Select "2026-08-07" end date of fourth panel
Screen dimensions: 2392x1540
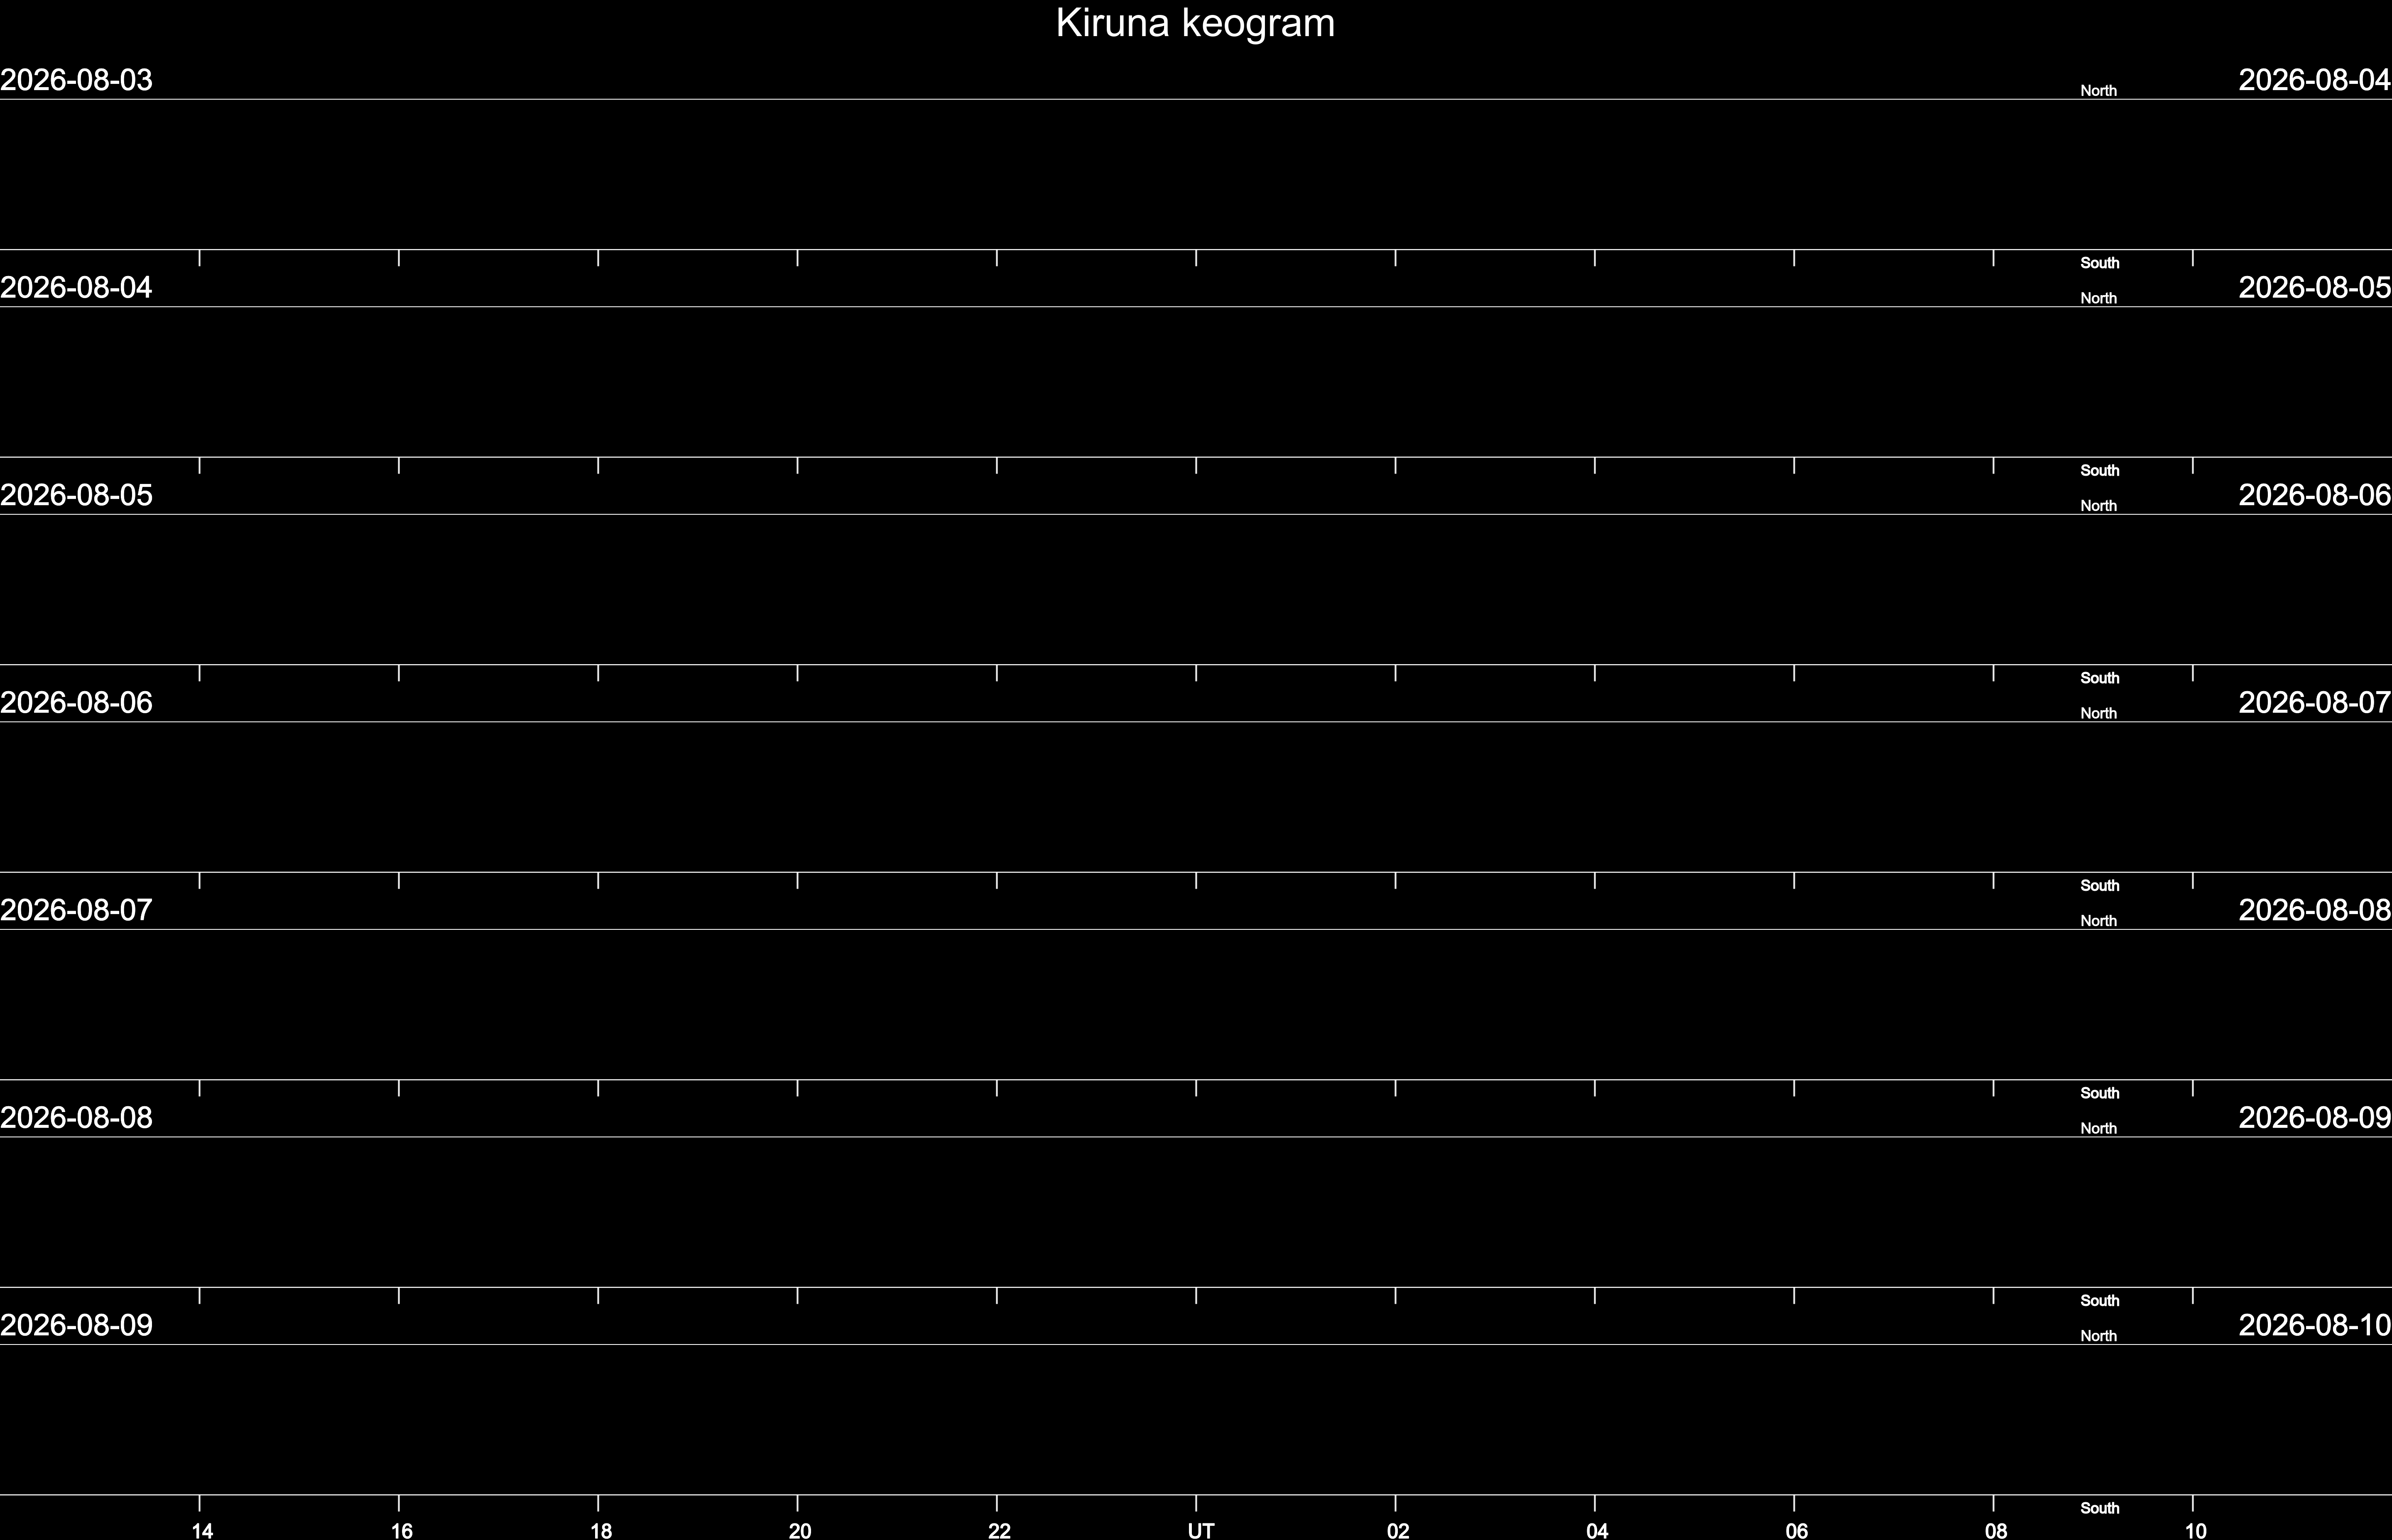[x=2315, y=703]
